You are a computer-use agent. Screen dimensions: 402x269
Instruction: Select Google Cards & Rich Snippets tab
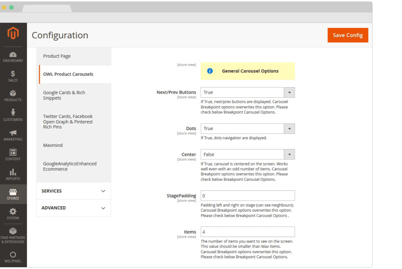(73, 95)
